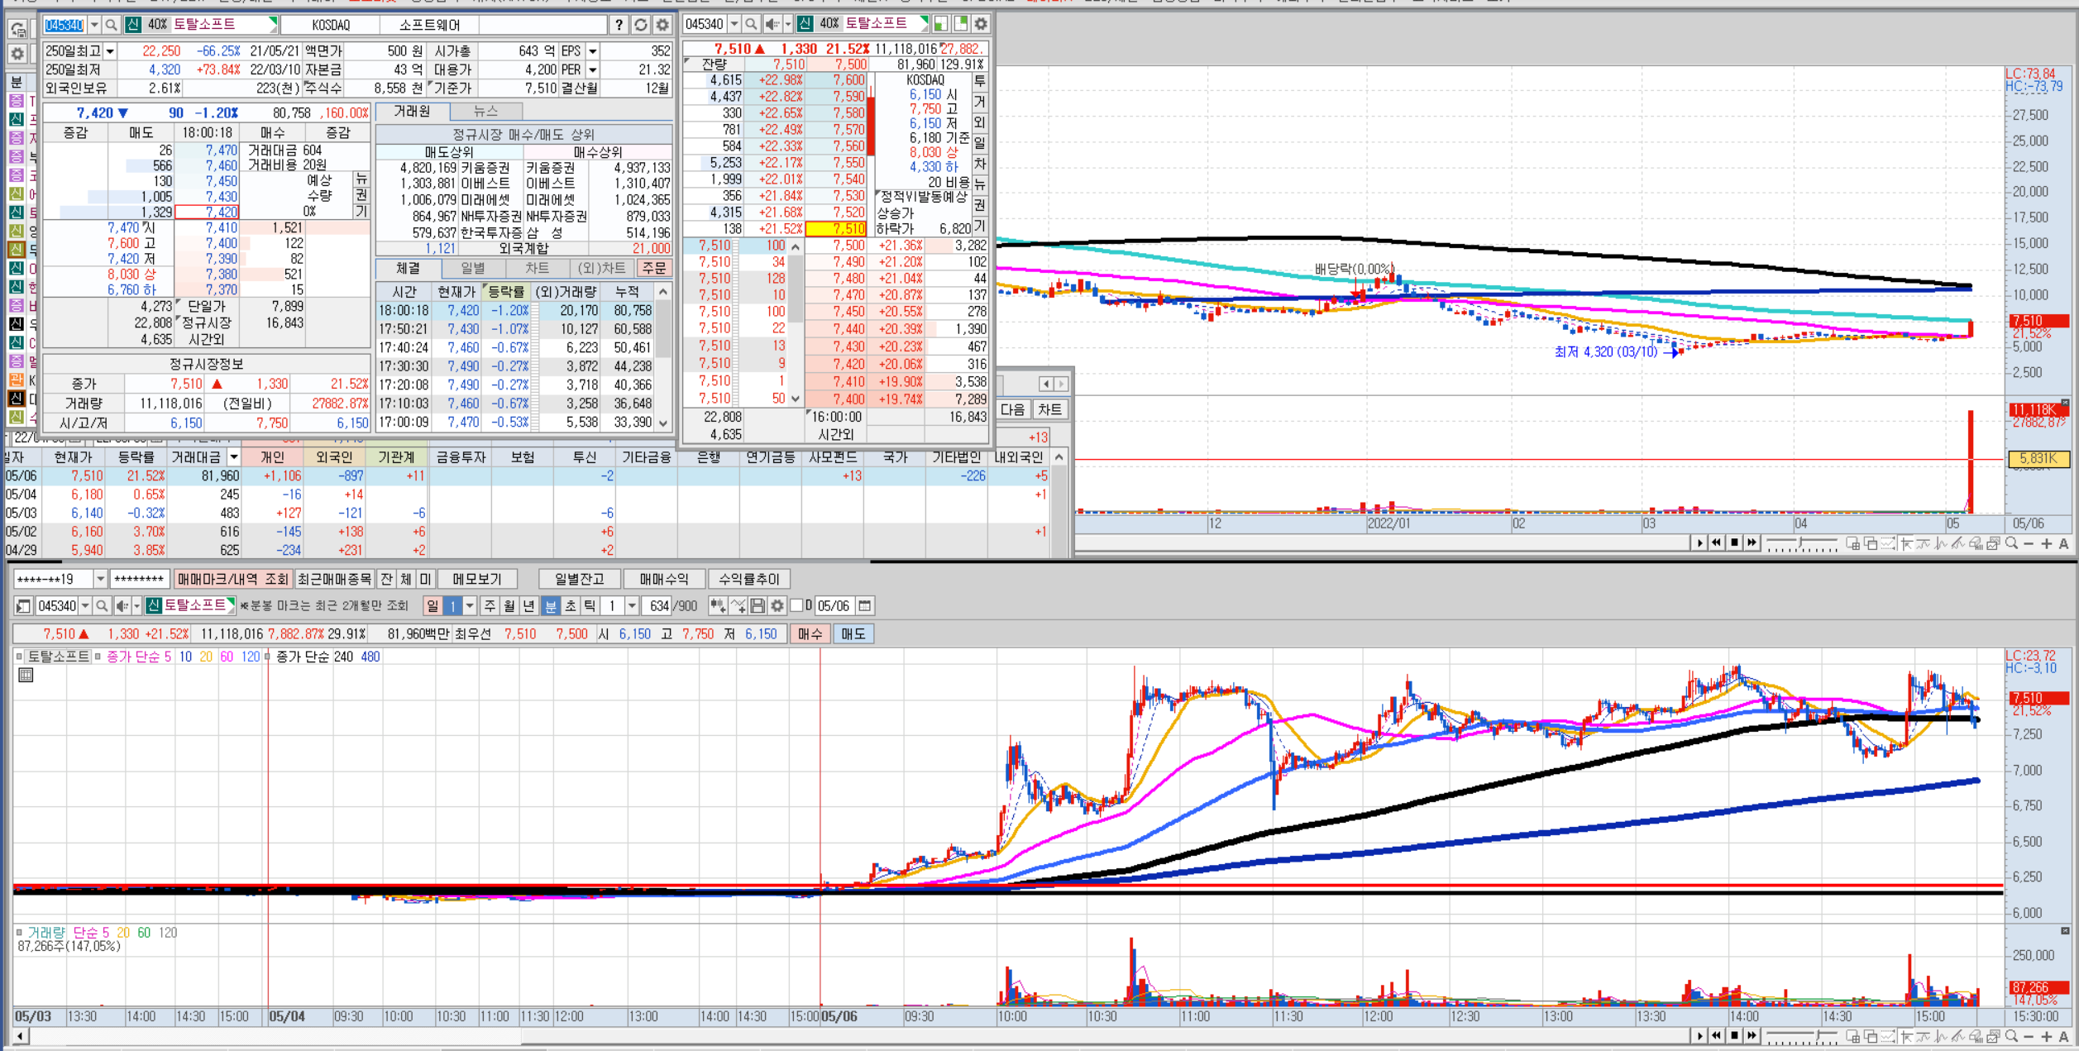
Task: Toggle 초 (seconds) period in lower chart toolbar
Action: (570, 606)
